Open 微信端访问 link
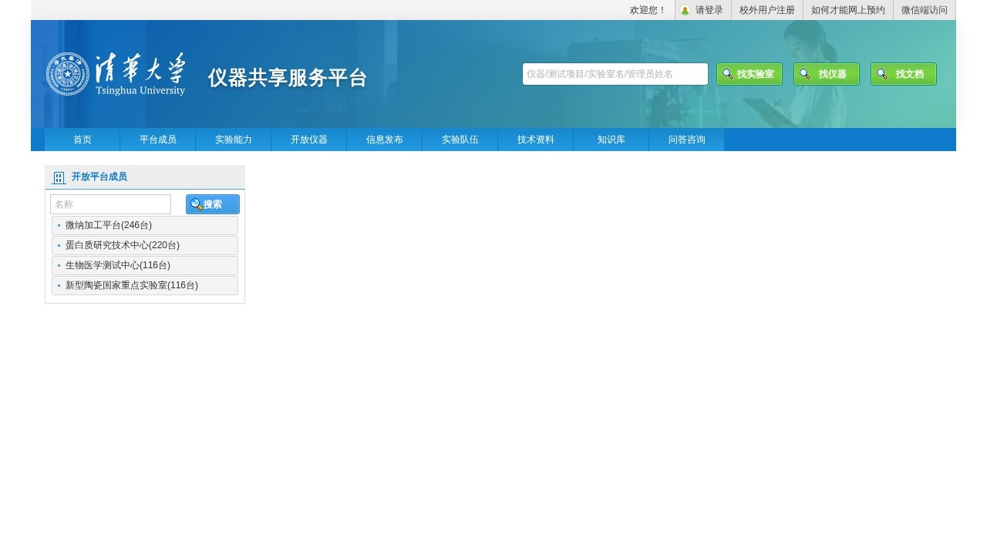Image resolution: width=987 pixels, height=555 pixels. (x=924, y=10)
